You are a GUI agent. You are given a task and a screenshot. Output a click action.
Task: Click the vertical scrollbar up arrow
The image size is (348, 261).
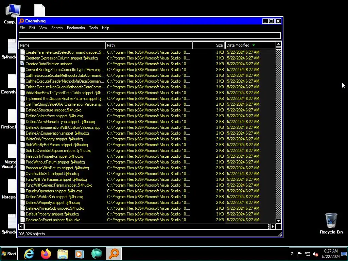point(278,44)
